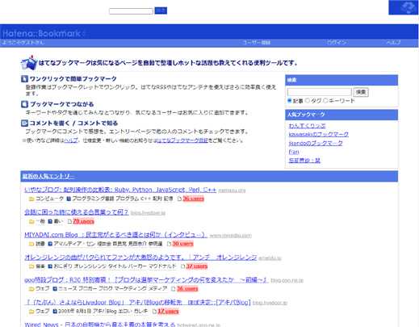Open jkondoのブックマーク link
This screenshot has height=327, width=419.
click(x=316, y=143)
